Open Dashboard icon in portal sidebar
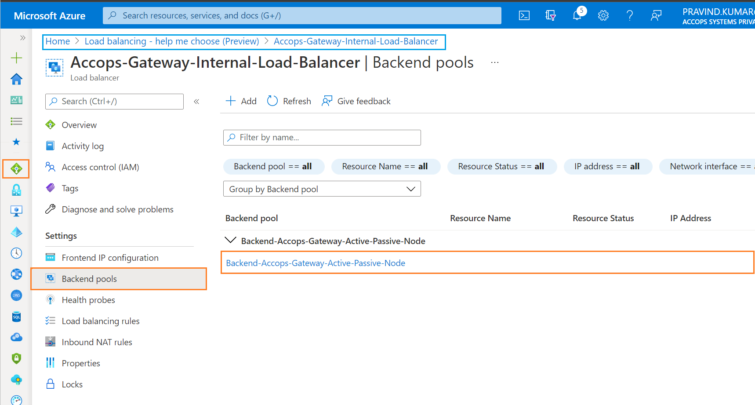This screenshot has width=755, height=405. 16,100
